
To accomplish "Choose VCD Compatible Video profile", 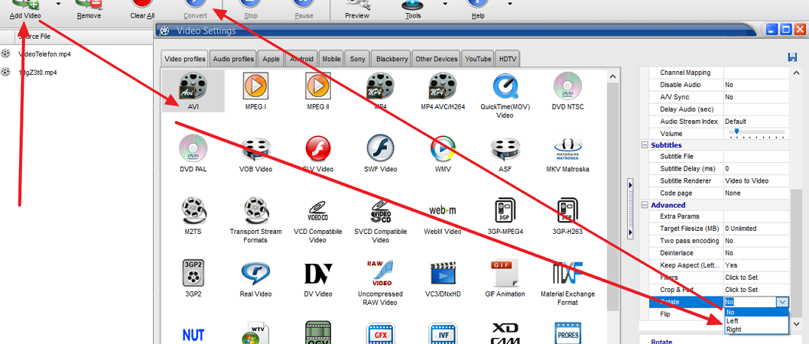I will point(318,220).
